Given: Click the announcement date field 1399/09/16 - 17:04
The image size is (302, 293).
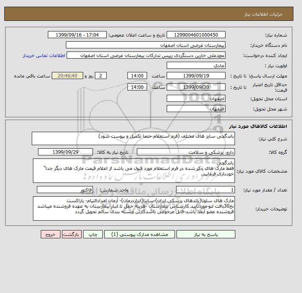Looking at the screenshot, I should click(x=77, y=35).
